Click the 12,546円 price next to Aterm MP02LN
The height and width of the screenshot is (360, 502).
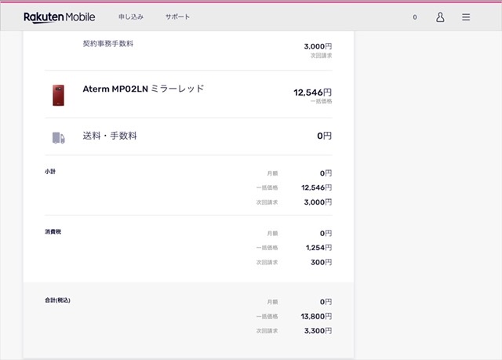313,93
